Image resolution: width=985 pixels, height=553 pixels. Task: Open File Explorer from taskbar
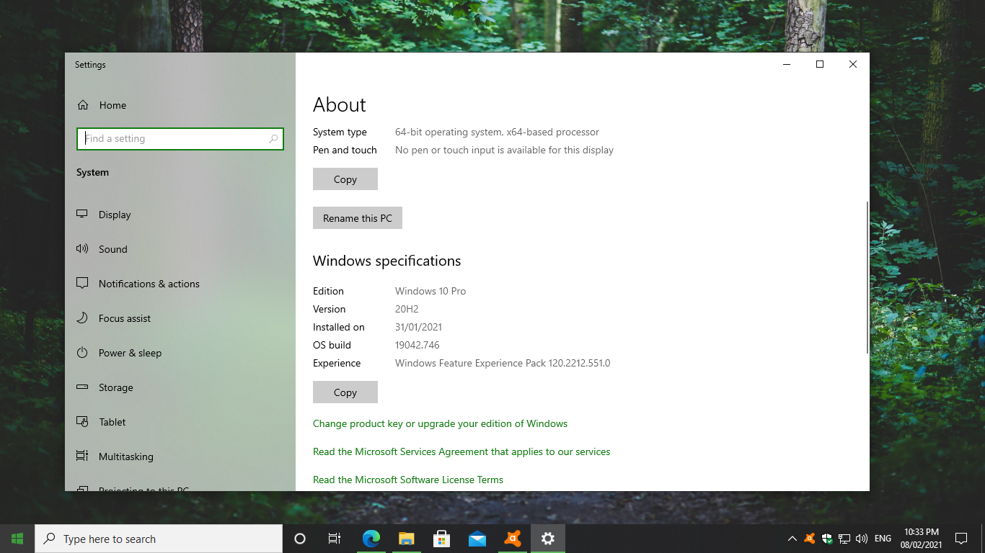(406, 539)
